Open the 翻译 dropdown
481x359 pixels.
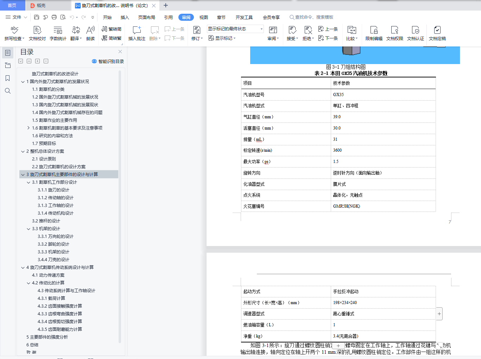pos(76,38)
